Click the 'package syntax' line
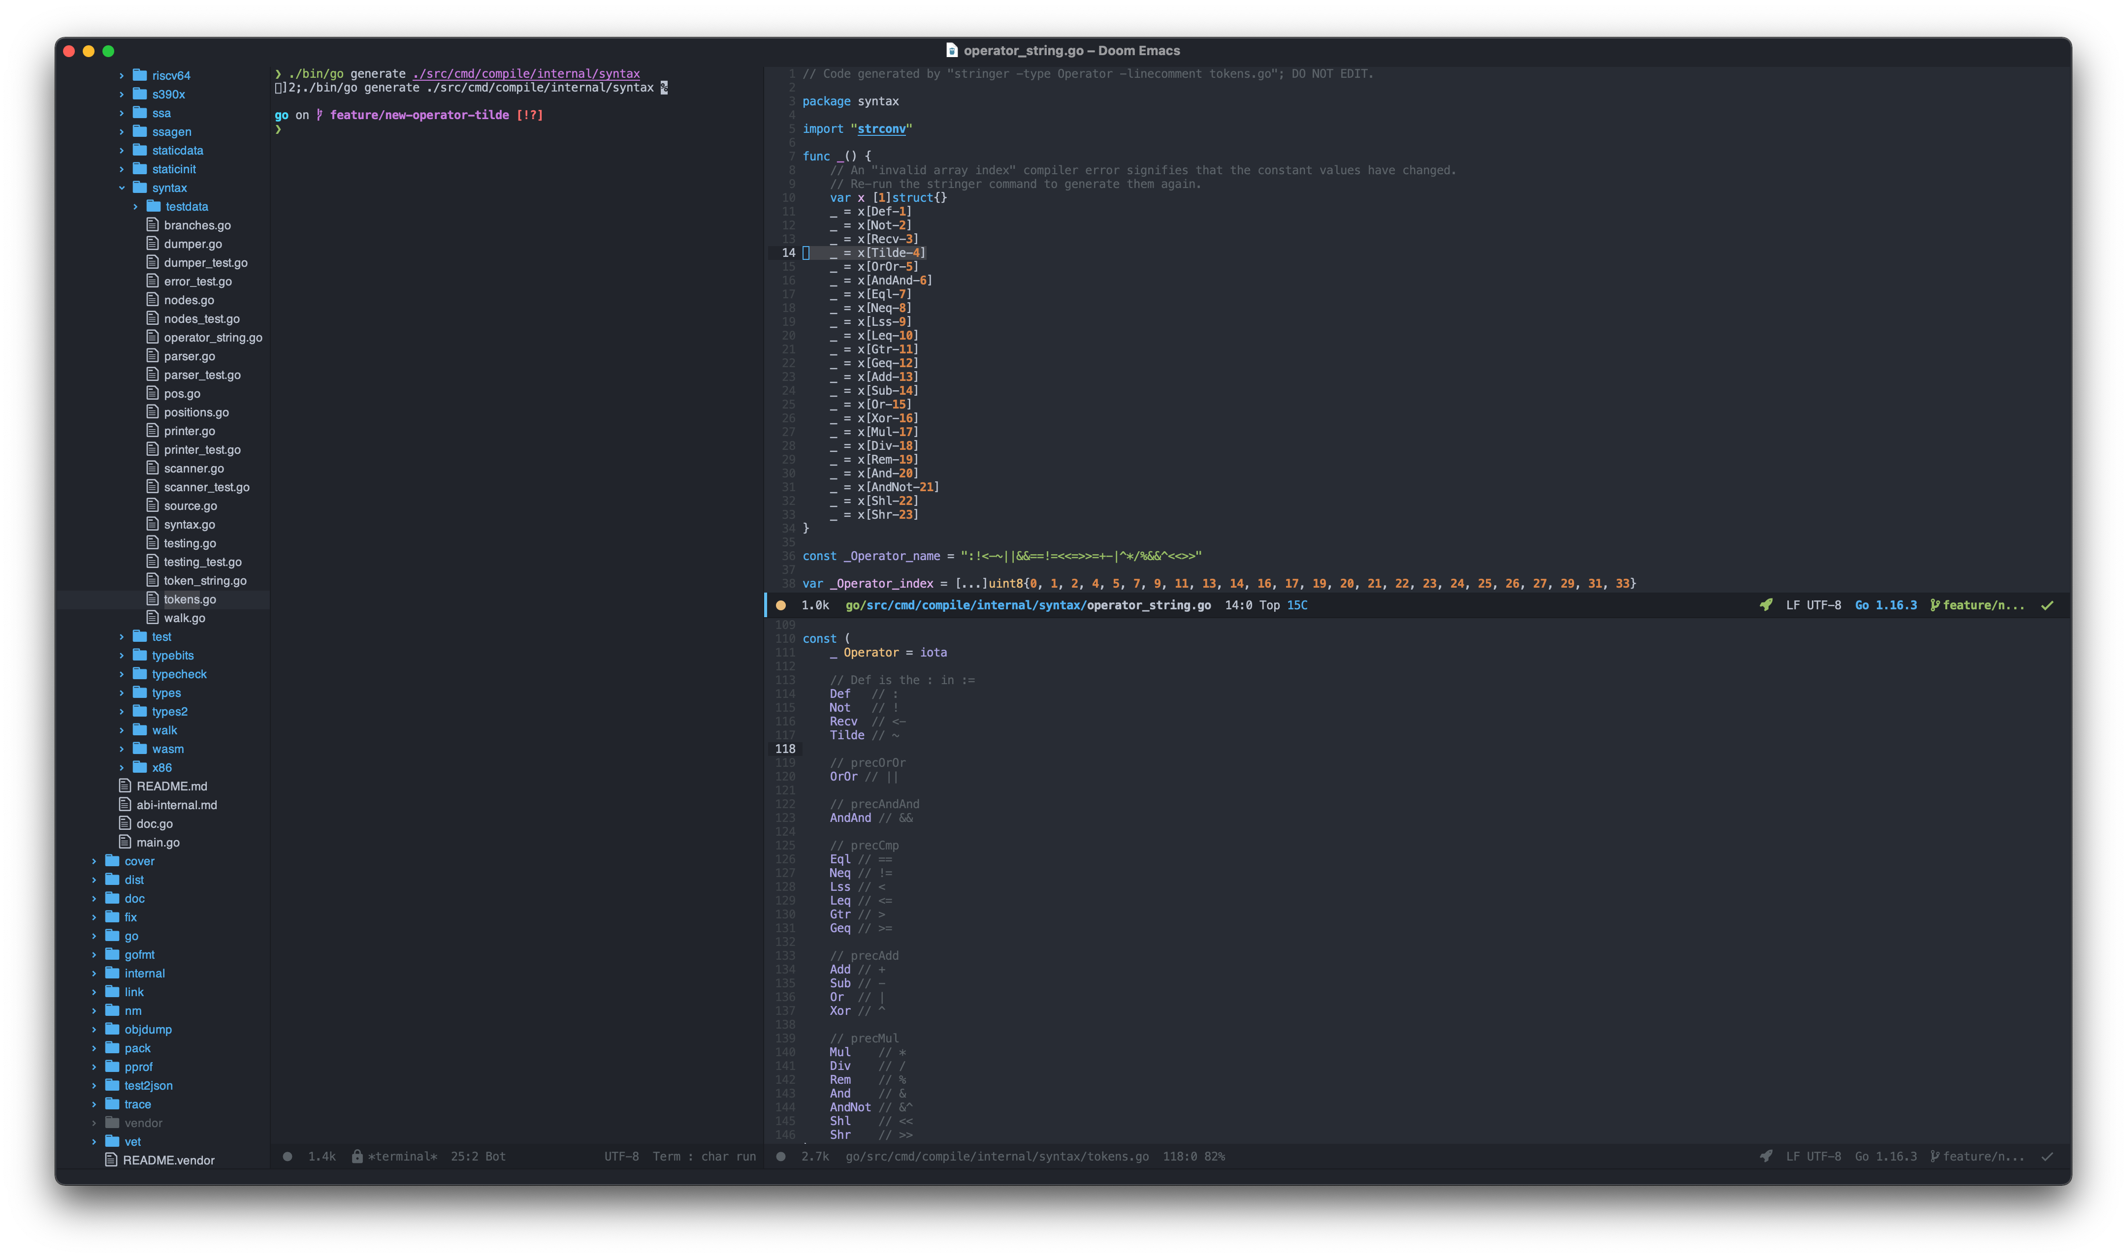Image resolution: width=2127 pixels, height=1258 pixels. tap(850, 101)
